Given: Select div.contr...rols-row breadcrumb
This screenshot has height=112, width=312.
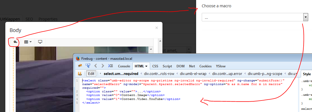Looking at the screenshot, I should tap(159, 74).
